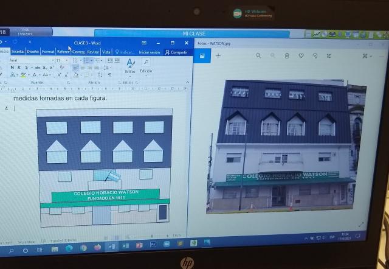Viewport: 389px width, 269px height.
Task: Rotate the photo in Fotos
Action: point(315,56)
